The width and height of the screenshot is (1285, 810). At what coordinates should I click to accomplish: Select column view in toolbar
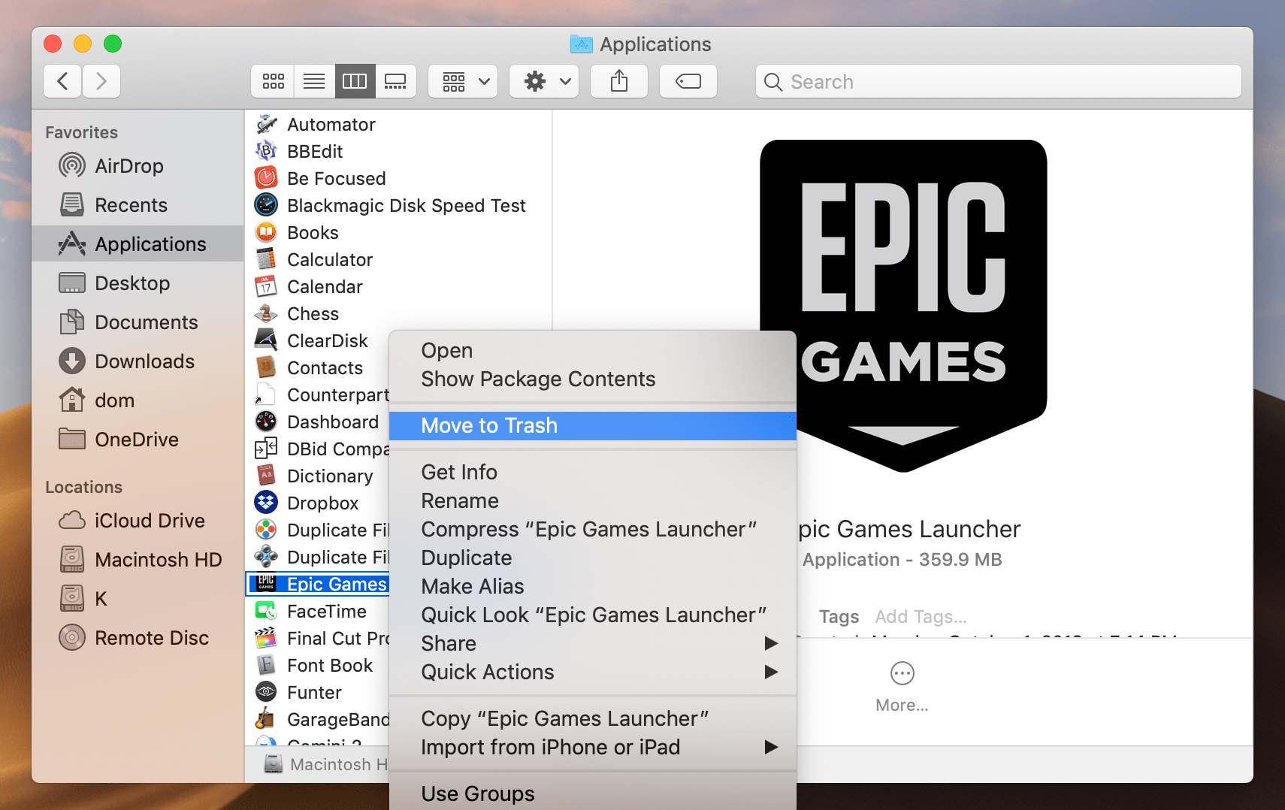pyautogui.click(x=355, y=81)
